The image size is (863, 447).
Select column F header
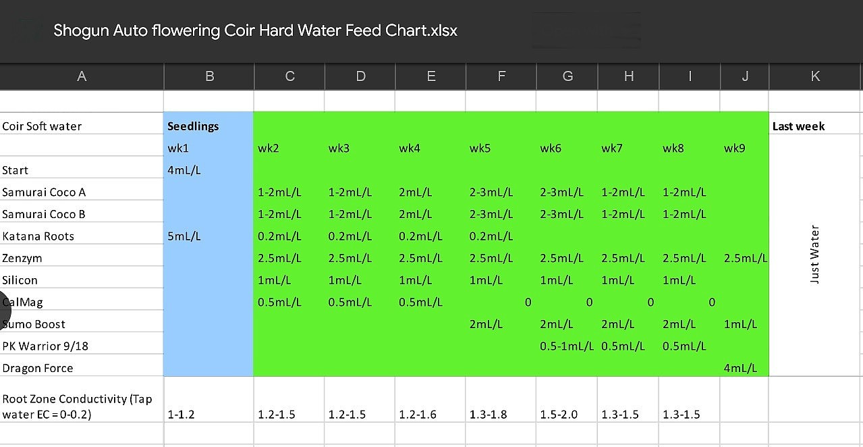point(501,76)
